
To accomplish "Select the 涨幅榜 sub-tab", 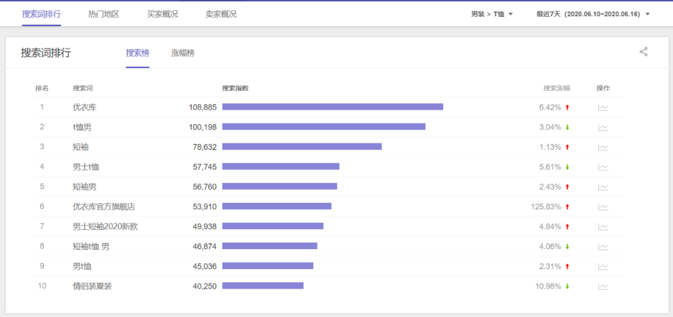I will (183, 53).
